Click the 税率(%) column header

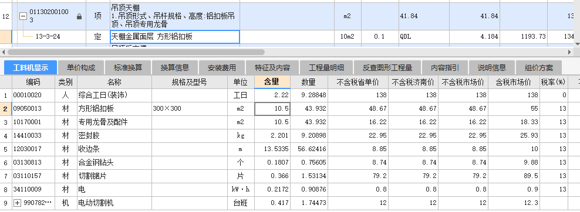[x=554, y=82]
